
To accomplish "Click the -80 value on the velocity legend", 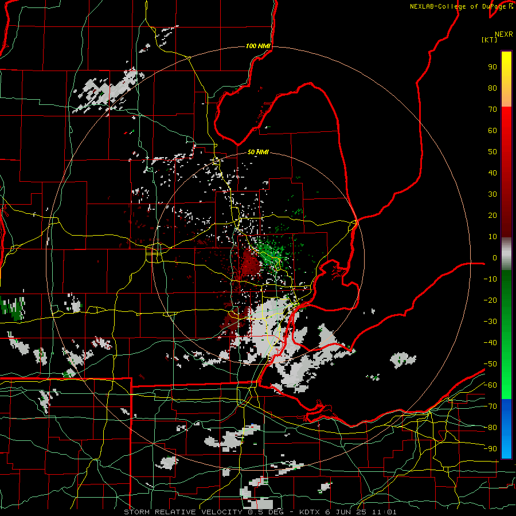I will click(490, 428).
